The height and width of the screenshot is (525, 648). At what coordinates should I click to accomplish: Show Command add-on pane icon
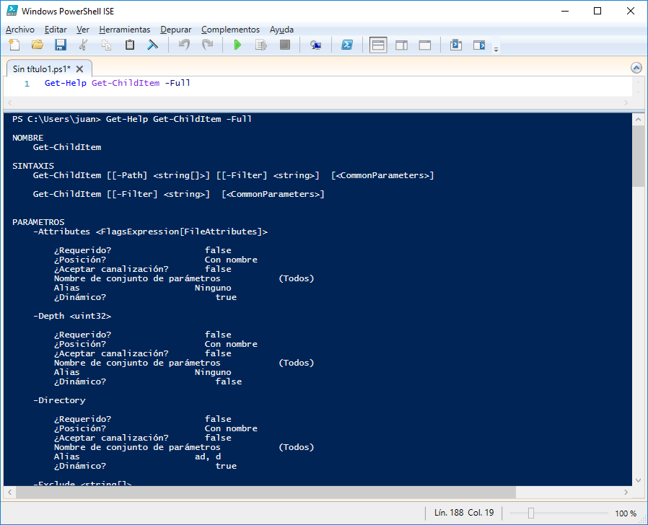click(479, 45)
